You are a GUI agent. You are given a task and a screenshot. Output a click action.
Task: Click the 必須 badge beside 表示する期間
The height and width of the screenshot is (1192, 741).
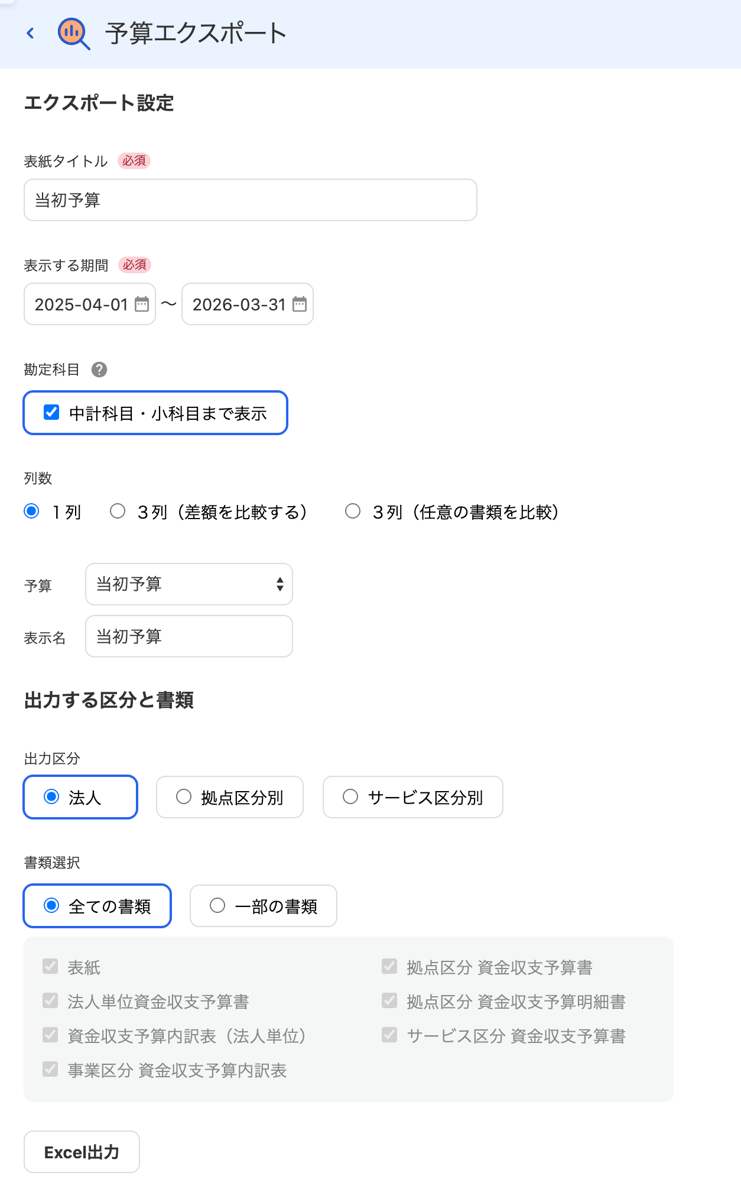point(135,265)
